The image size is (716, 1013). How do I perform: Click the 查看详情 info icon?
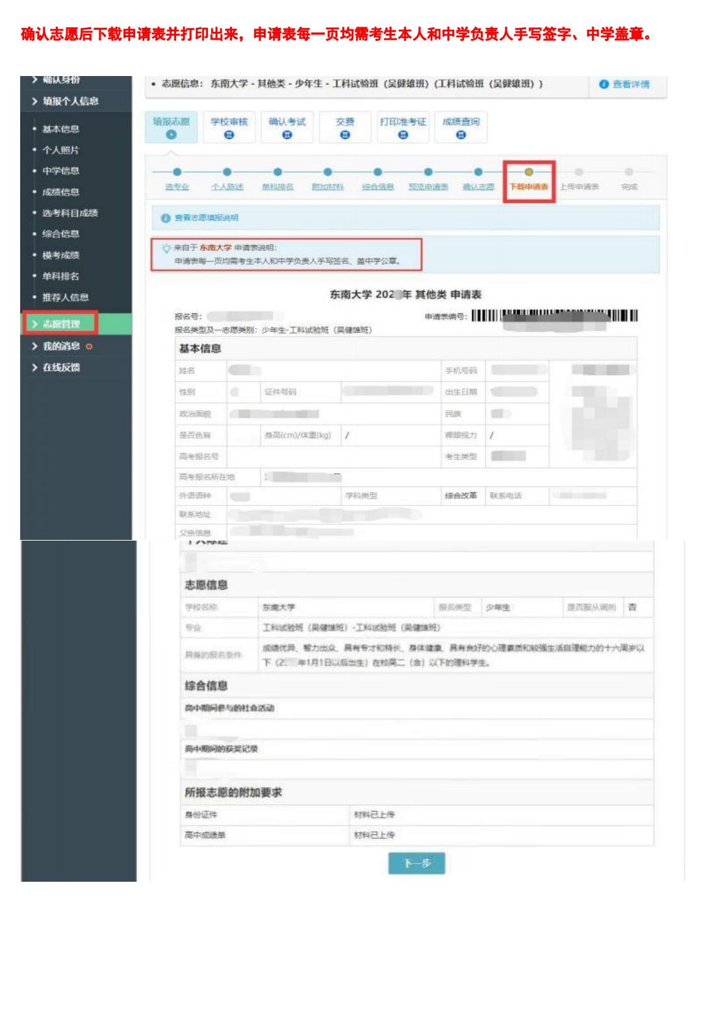tap(604, 84)
